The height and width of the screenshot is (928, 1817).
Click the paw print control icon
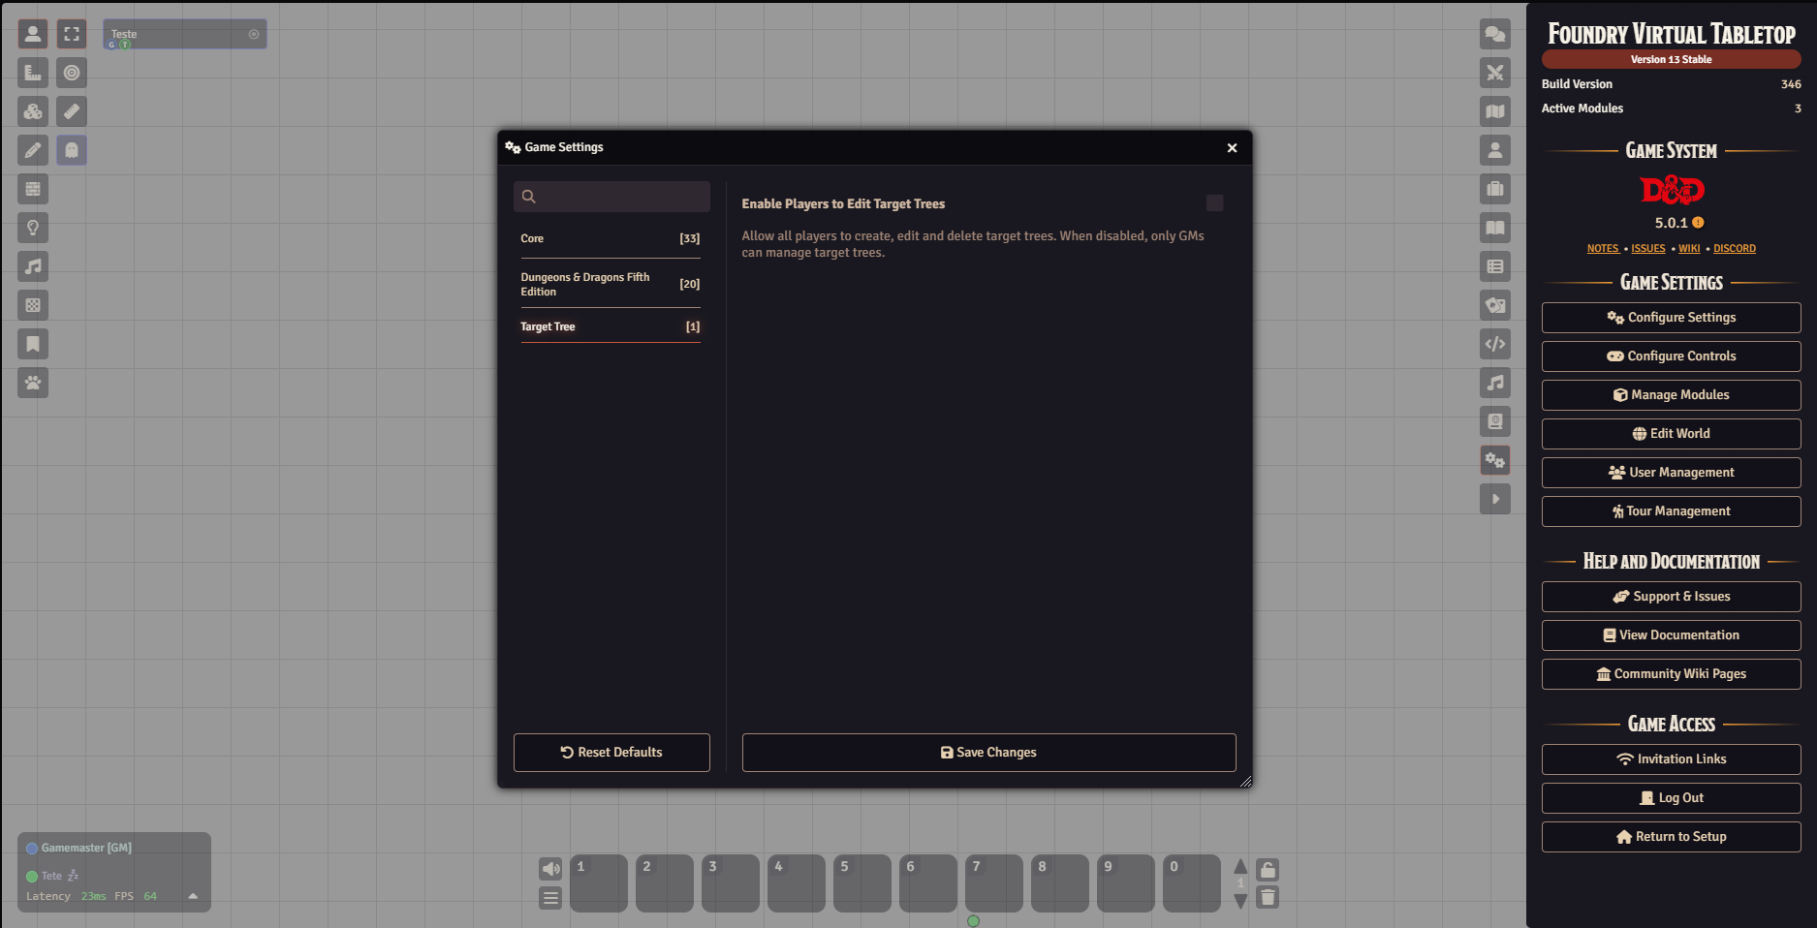click(33, 383)
